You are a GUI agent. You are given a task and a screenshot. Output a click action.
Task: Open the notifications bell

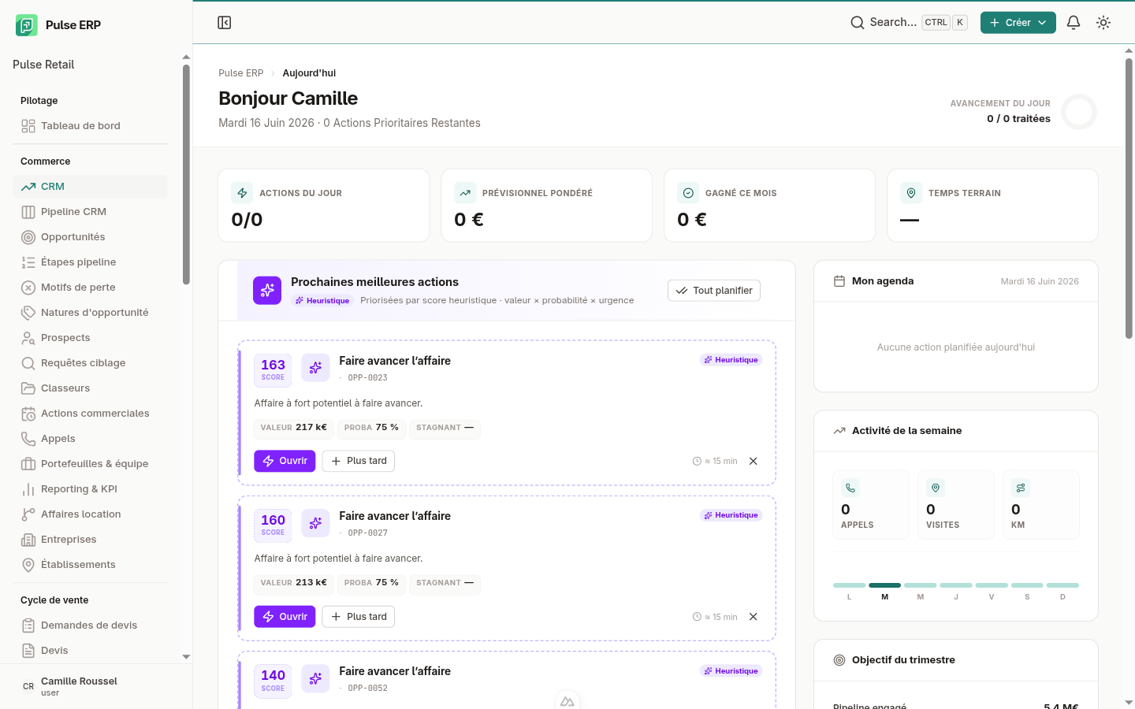(1074, 23)
